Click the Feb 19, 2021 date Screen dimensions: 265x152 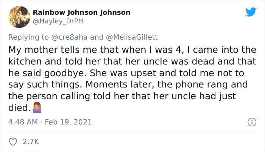68,122
